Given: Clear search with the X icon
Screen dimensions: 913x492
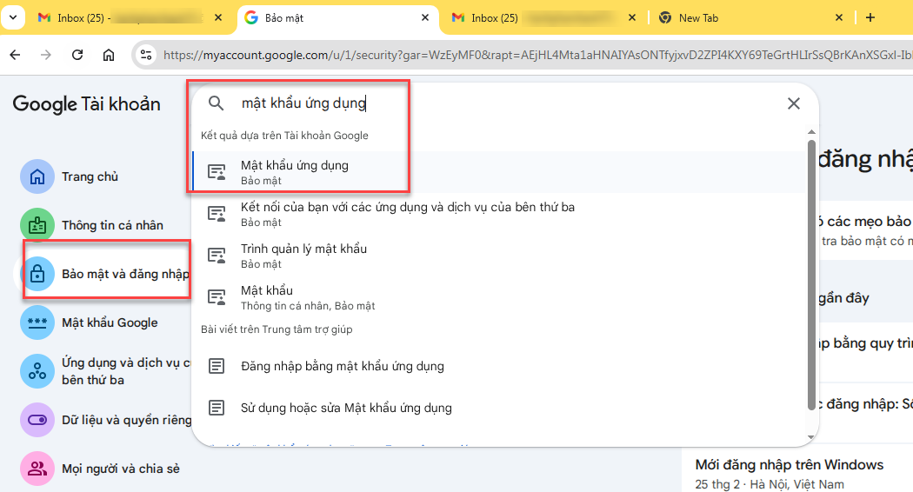Looking at the screenshot, I should pyautogui.click(x=793, y=103).
